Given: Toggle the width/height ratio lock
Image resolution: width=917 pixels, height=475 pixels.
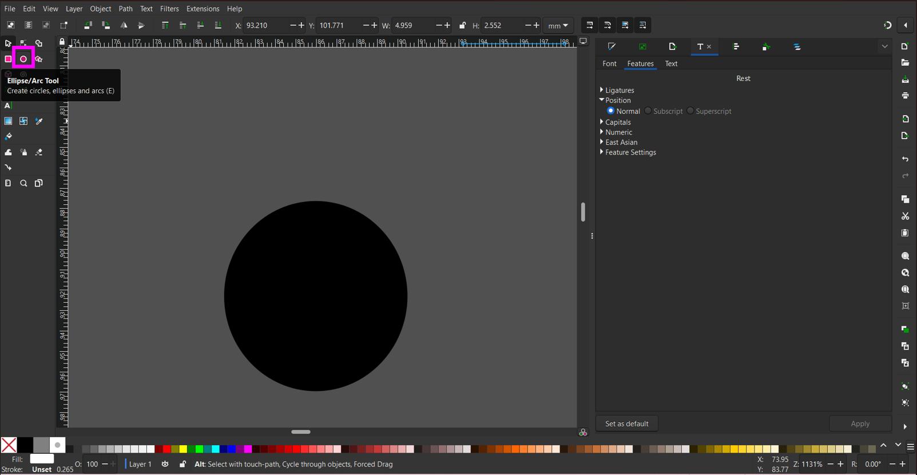Looking at the screenshot, I should click(462, 25).
